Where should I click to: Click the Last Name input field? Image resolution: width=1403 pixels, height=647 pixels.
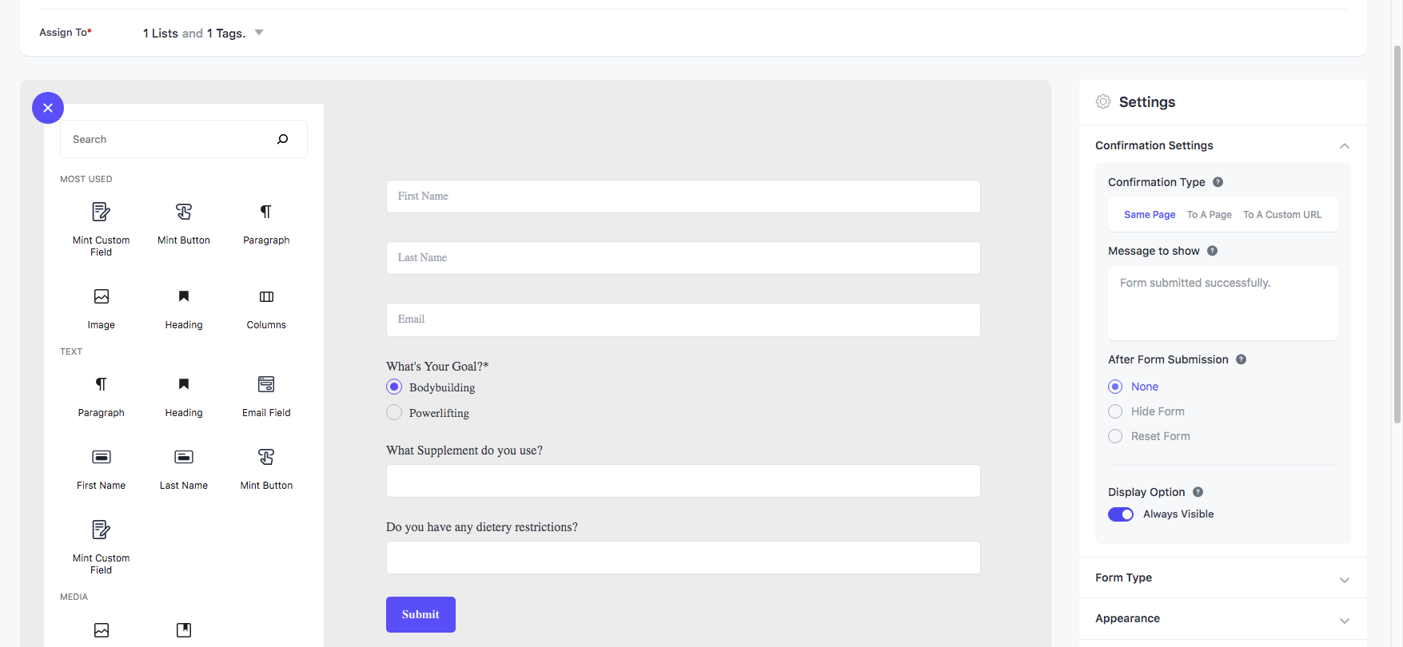click(x=684, y=258)
